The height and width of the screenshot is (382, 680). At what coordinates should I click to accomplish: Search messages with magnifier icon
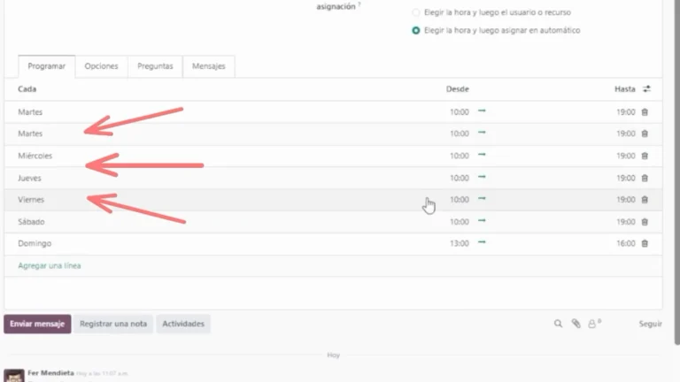click(x=558, y=324)
